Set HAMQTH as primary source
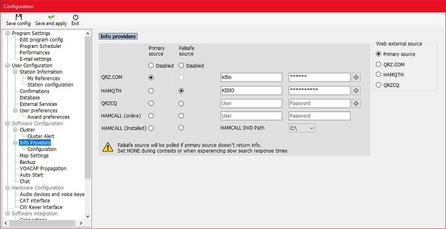Screen dimensions: 446x229 pos(151,91)
